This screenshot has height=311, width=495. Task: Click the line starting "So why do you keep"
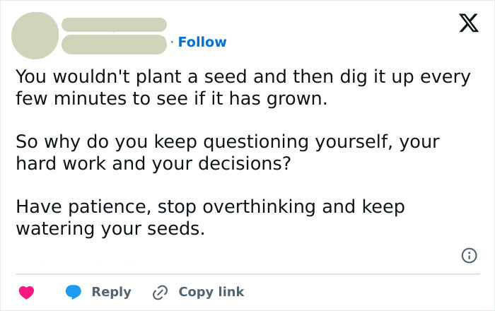coord(228,142)
